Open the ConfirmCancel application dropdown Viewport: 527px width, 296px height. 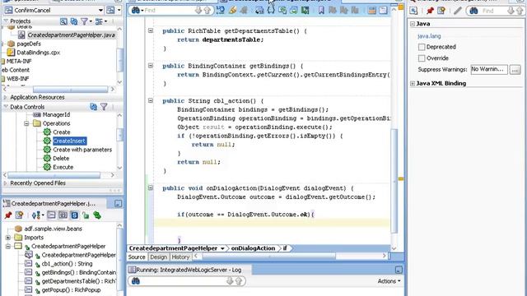point(100,11)
